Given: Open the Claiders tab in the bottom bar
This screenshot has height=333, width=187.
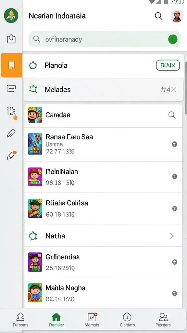Looking at the screenshot, I should tap(127, 320).
